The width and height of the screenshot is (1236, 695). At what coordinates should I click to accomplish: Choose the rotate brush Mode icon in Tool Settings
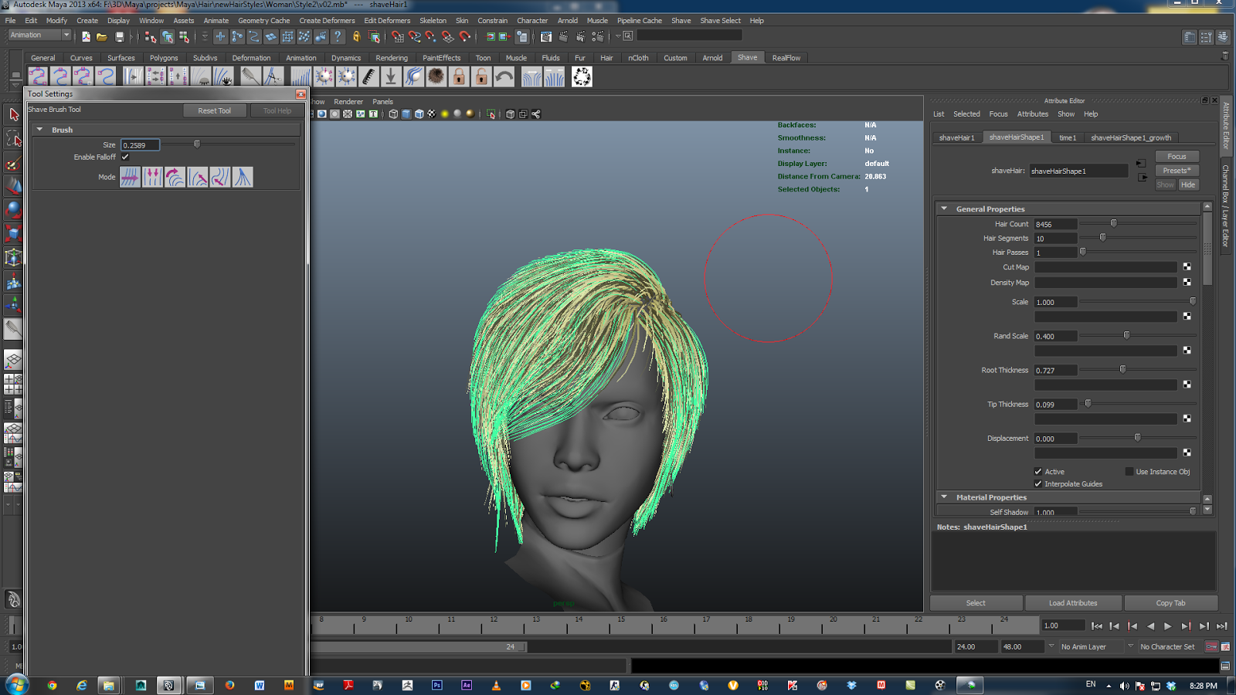[x=176, y=178]
